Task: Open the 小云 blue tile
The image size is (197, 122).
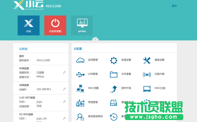Action: pyautogui.click(x=29, y=25)
